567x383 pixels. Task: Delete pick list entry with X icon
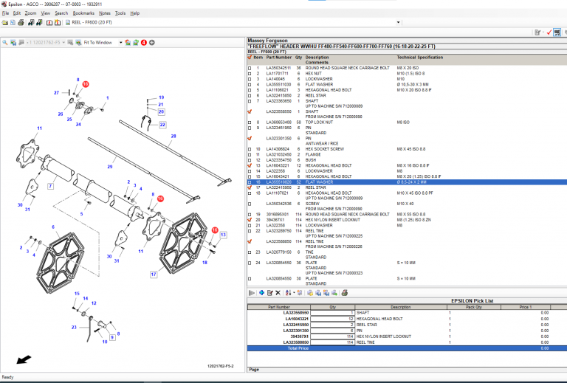click(x=278, y=293)
